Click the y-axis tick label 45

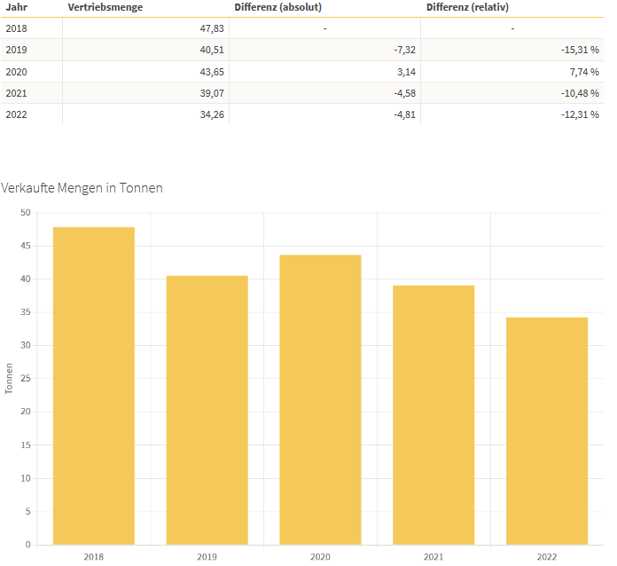(26, 246)
